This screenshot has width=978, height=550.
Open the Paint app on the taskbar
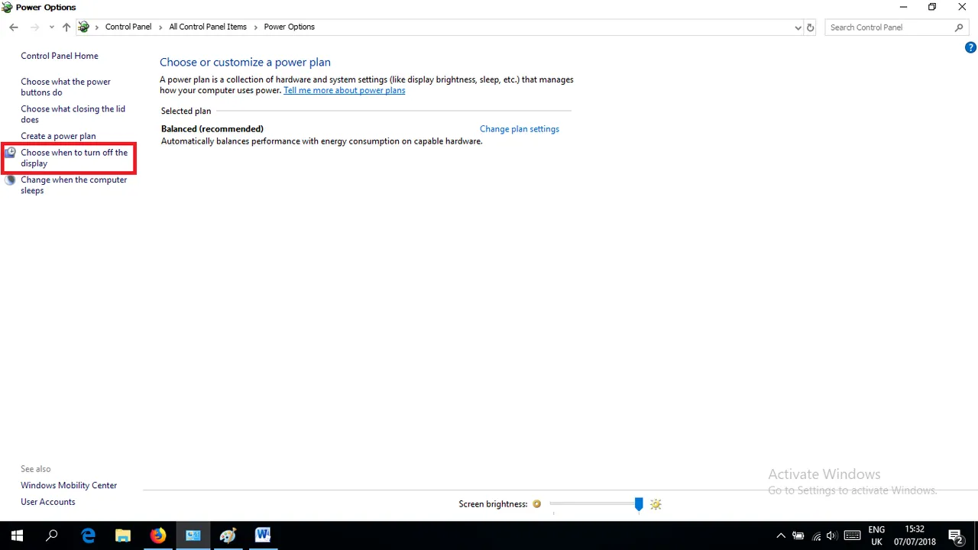[228, 535]
